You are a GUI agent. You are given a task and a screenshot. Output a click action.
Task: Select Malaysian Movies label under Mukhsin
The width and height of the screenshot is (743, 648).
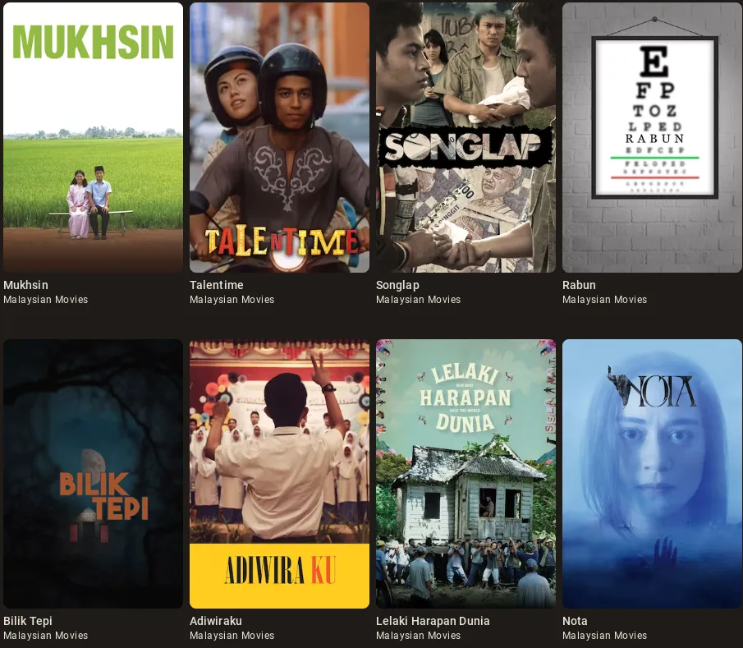45,300
